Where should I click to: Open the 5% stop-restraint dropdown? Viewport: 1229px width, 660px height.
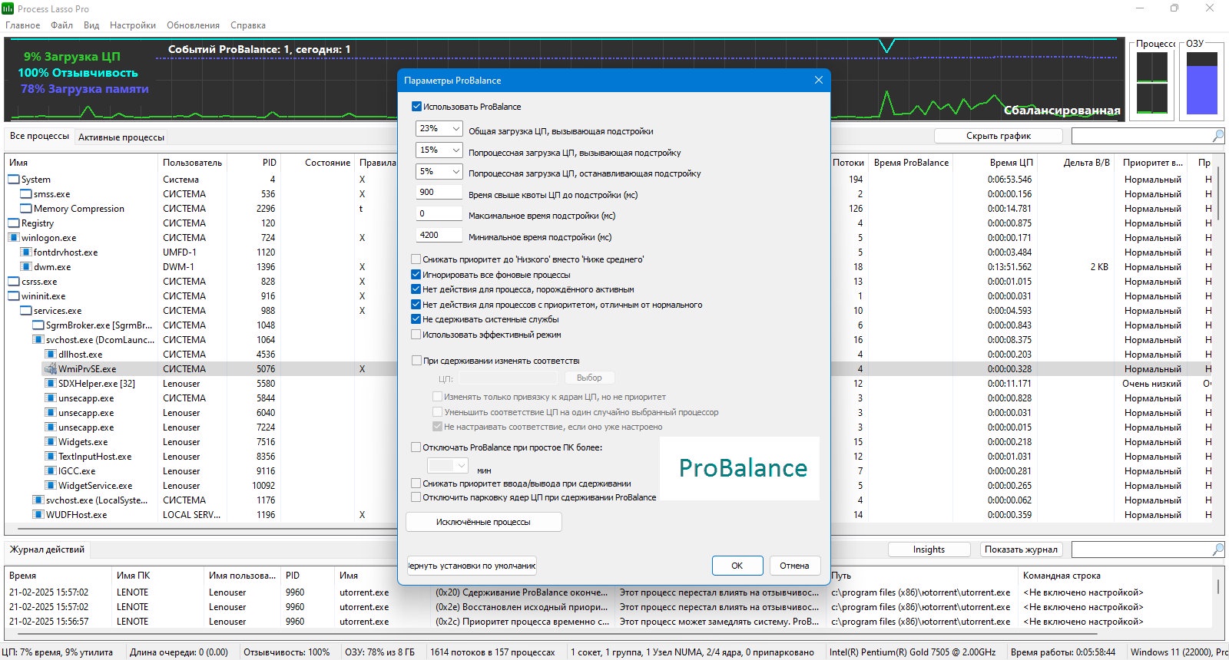tap(439, 172)
